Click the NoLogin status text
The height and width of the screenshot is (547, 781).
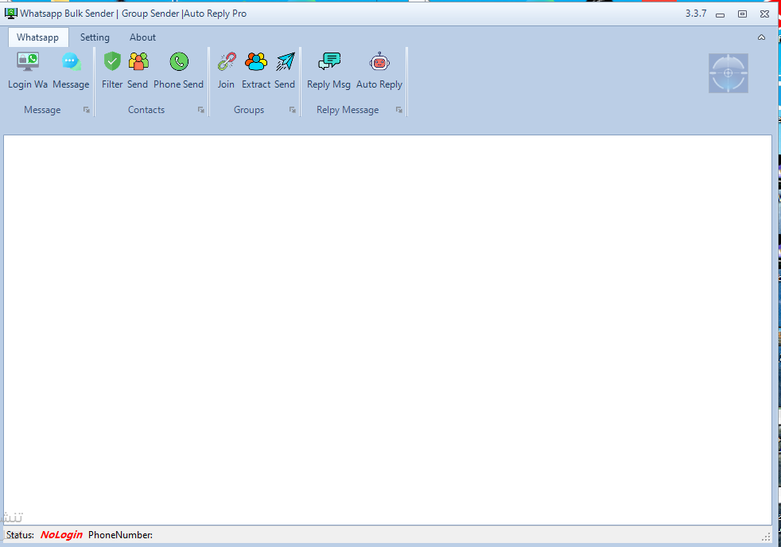pos(61,535)
